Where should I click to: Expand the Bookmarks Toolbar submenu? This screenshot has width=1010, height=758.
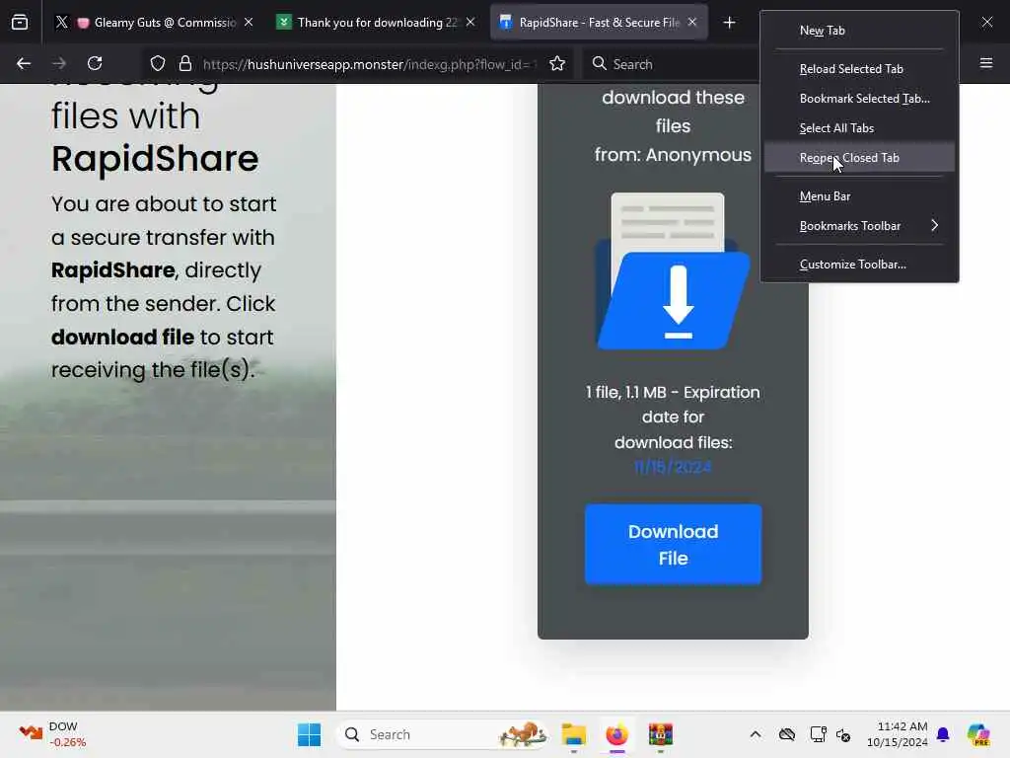[859, 226]
